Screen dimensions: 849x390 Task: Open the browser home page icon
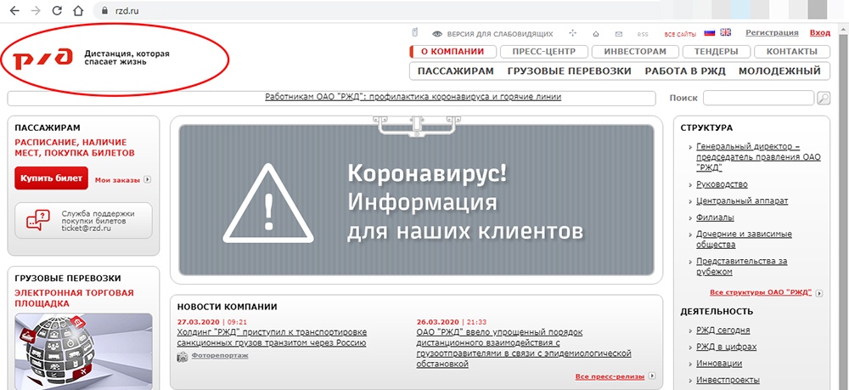(x=78, y=11)
